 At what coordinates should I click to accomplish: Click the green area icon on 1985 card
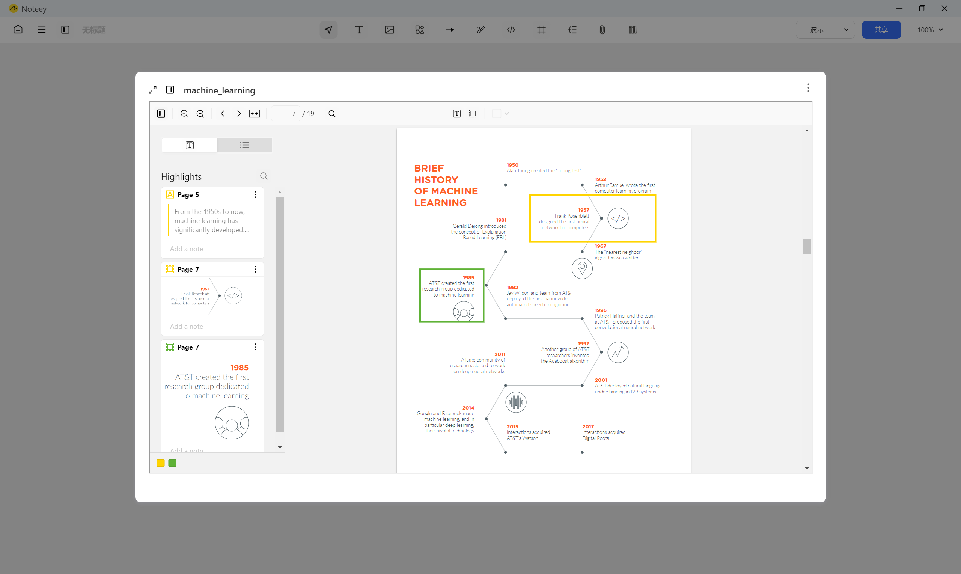pos(170,347)
